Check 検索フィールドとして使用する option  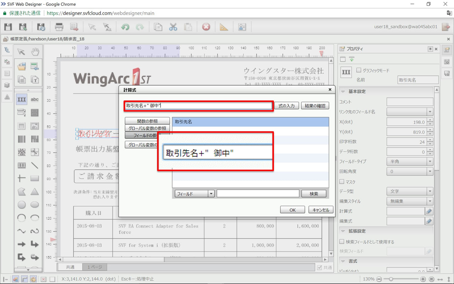pos(342,242)
